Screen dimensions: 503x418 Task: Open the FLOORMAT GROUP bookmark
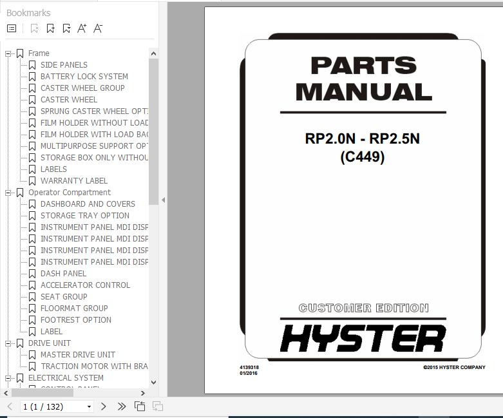pyautogui.click(x=74, y=309)
